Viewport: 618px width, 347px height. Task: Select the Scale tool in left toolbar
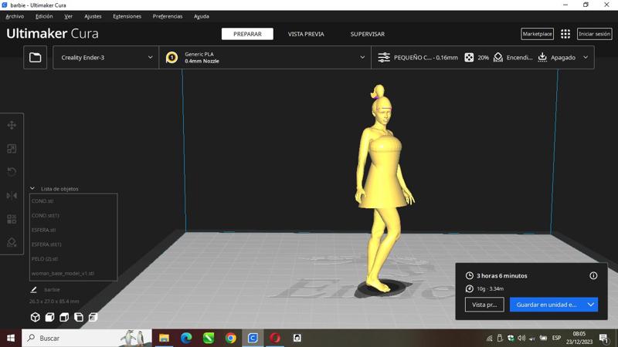point(12,149)
